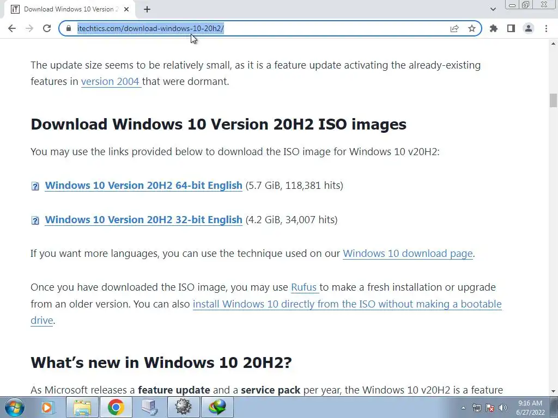Image resolution: width=558 pixels, height=418 pixels.
Task: Launch Windows Media Player from taskbar
Action: 48,407
